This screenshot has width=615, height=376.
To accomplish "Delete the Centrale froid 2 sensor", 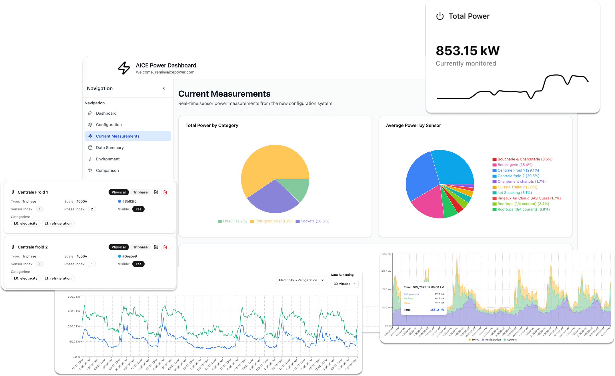I will [x=165, y=247].
